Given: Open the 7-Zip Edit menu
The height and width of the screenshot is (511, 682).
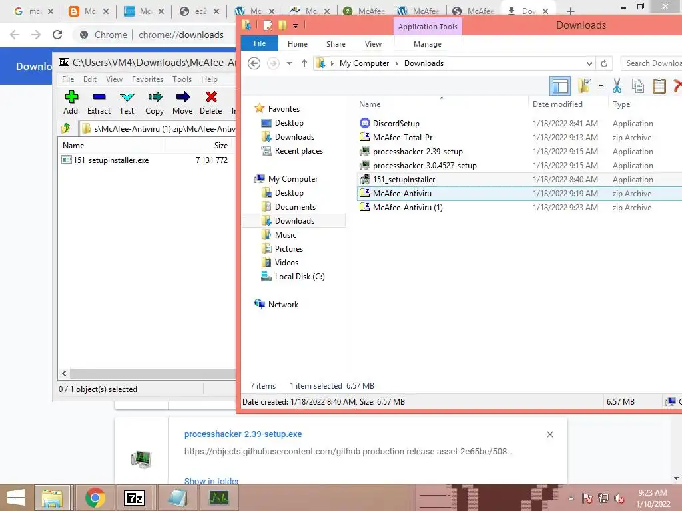Looking at the screenshot, I should (x=90, y=79).
